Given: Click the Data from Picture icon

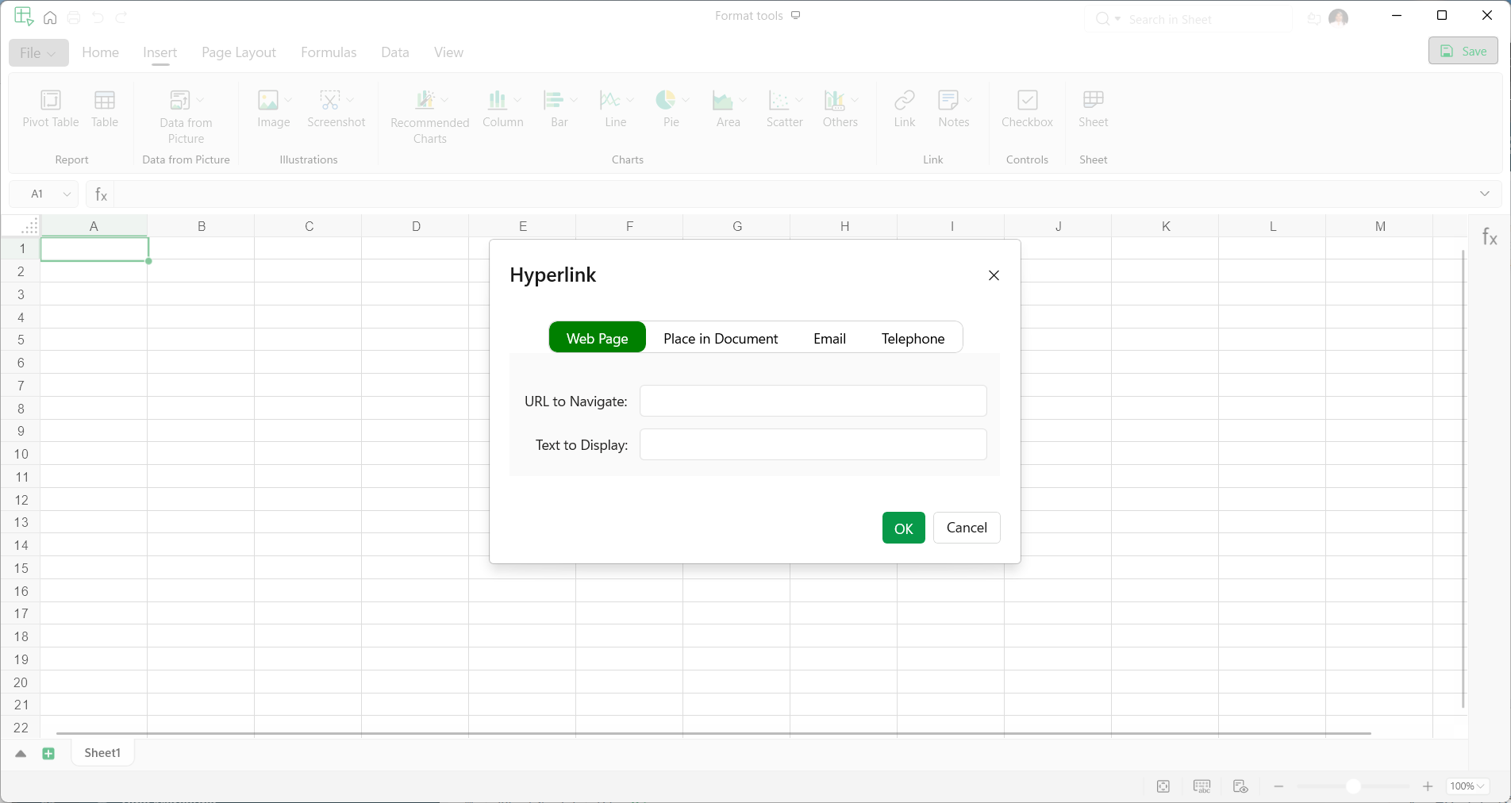Looking at the screenshot, I should 180,100.
